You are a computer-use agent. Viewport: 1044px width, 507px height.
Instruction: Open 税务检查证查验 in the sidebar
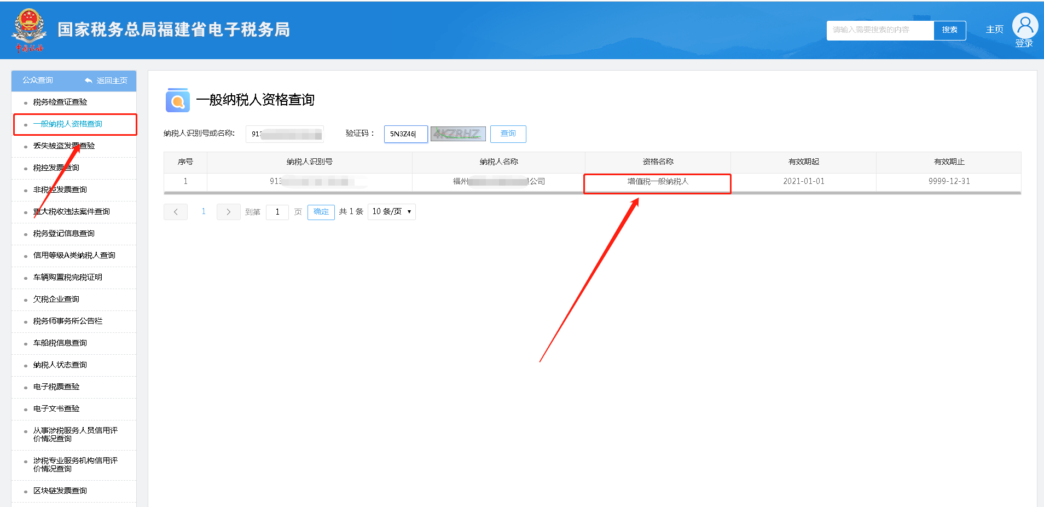[60, 102]
